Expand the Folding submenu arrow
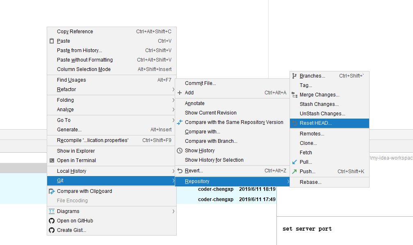Image resolution: width=413 pixels, height=245 pixels. 173,100
